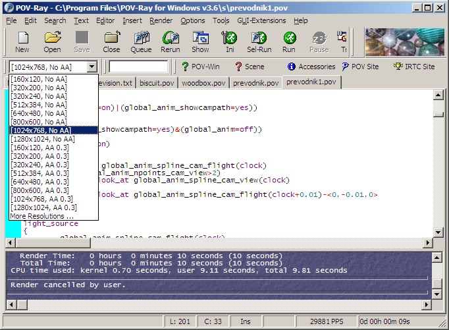This screenshot has height=330, width=449.
Task: Select the prevodnik1.pov tab
Action: [x=311, y=82]
